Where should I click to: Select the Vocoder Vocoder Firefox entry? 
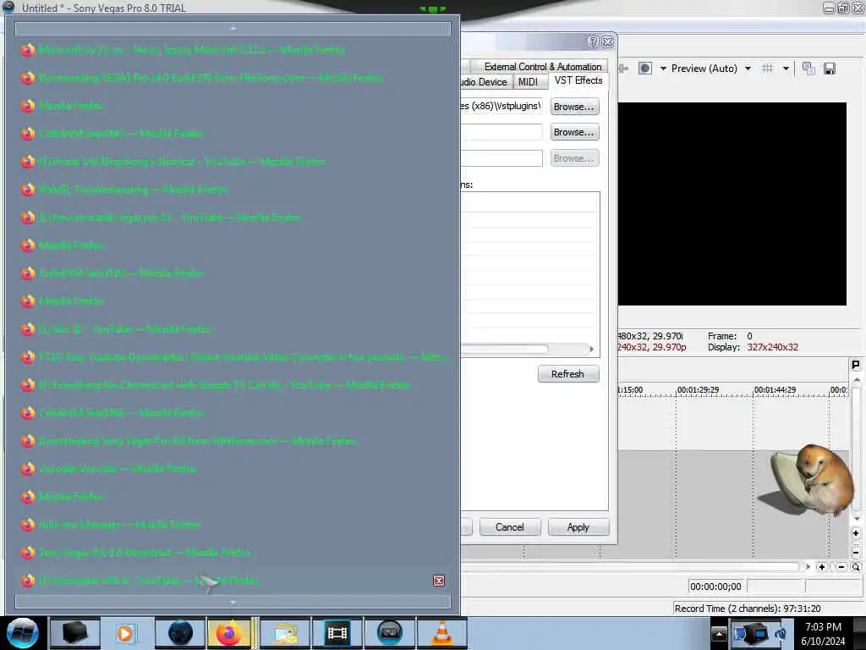(233, 469)
